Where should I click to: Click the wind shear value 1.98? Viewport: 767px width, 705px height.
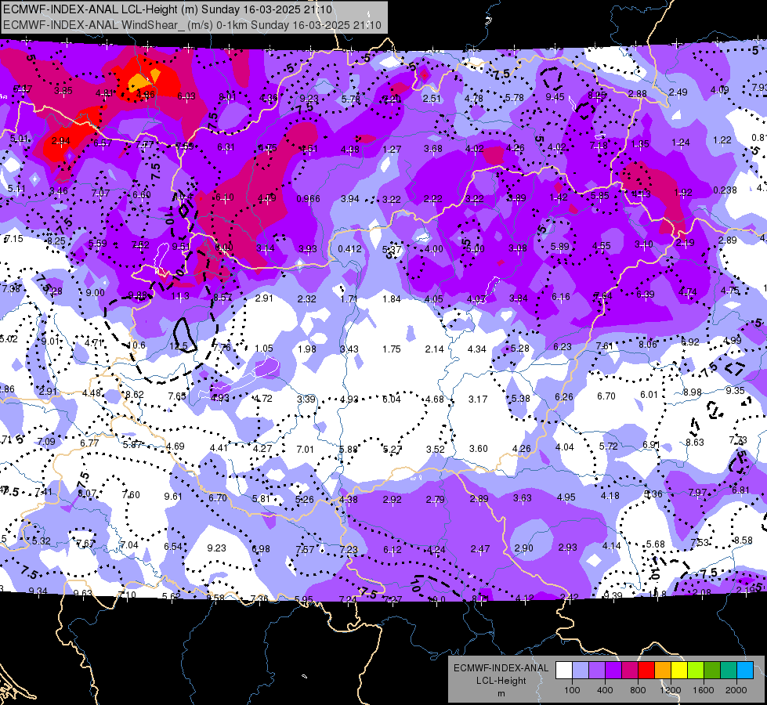(307, 349)
